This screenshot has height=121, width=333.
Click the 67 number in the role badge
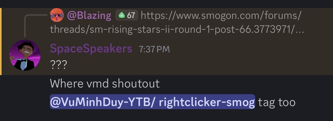click(131, 16)
